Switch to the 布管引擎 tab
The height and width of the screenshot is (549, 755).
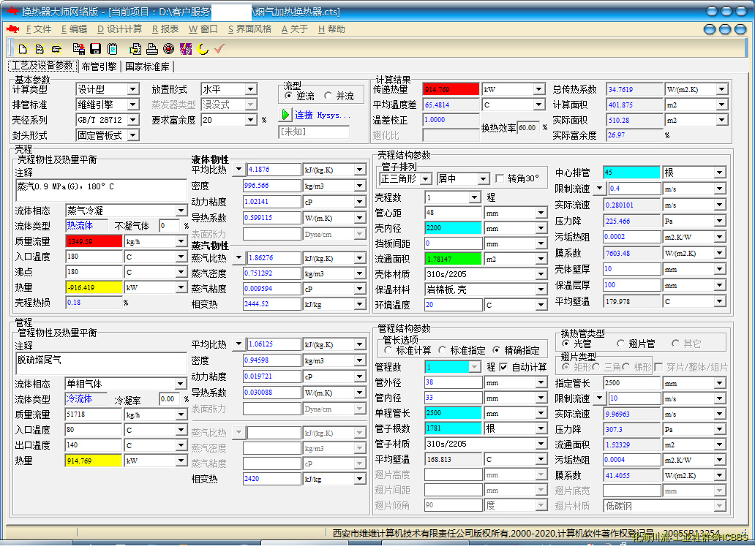point(99,67)
